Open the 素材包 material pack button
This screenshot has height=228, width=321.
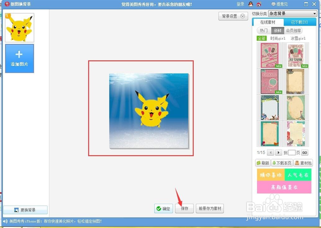[x=303, y=163]
